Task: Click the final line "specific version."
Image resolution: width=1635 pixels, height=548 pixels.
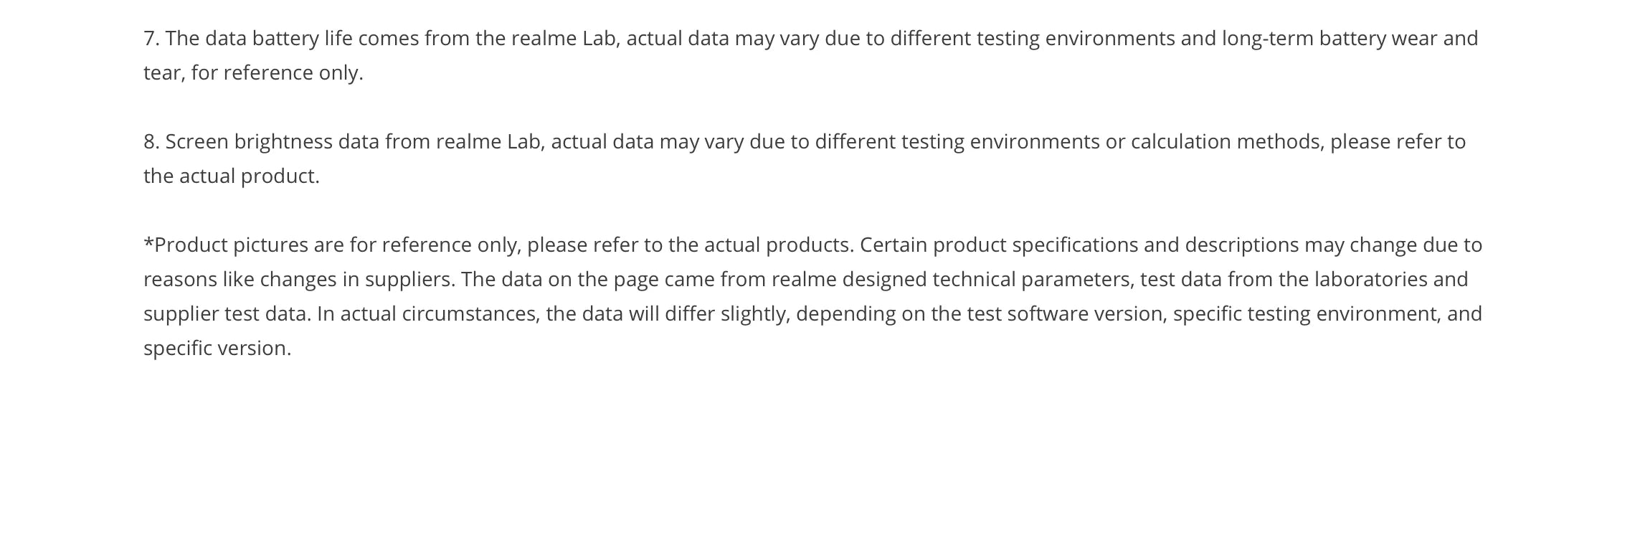Action: coord(217,348)
